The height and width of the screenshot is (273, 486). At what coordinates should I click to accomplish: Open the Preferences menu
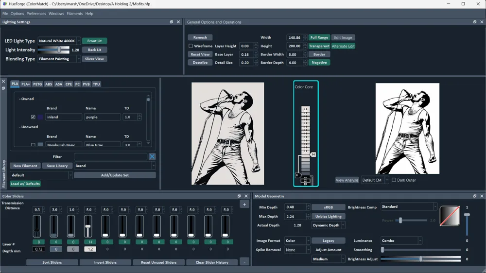coord(36,14)
